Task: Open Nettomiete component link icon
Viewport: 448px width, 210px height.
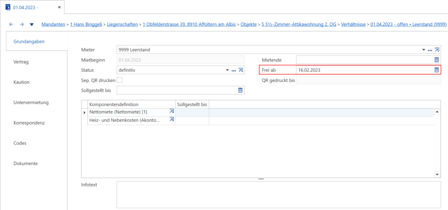Action: tap(172, 111)
